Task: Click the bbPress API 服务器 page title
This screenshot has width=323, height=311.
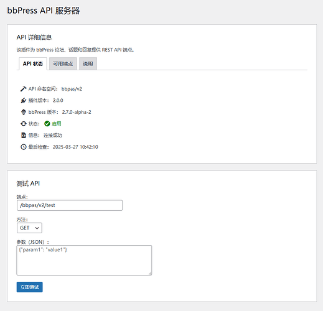Action: click(x=44, y=11)
